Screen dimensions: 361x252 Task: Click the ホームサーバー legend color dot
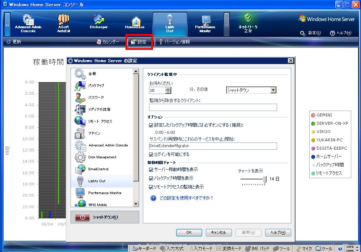313,157
